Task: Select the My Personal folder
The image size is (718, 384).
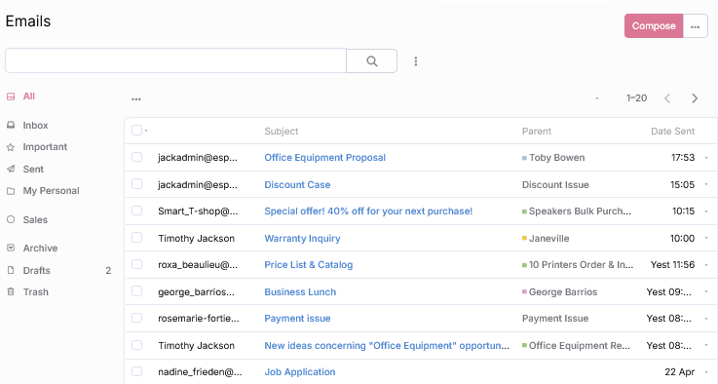Action: 51,191
